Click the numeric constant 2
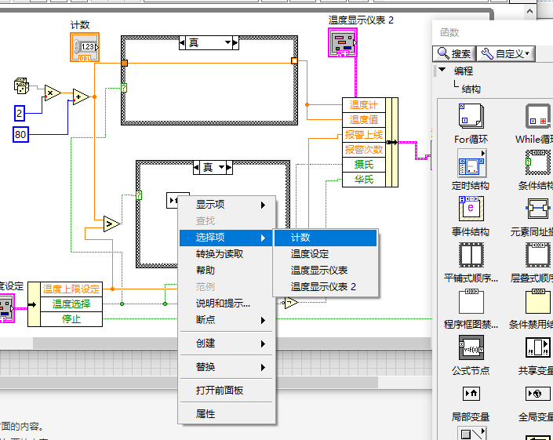This screenshot has width=553, height=440. pos(20,114)
